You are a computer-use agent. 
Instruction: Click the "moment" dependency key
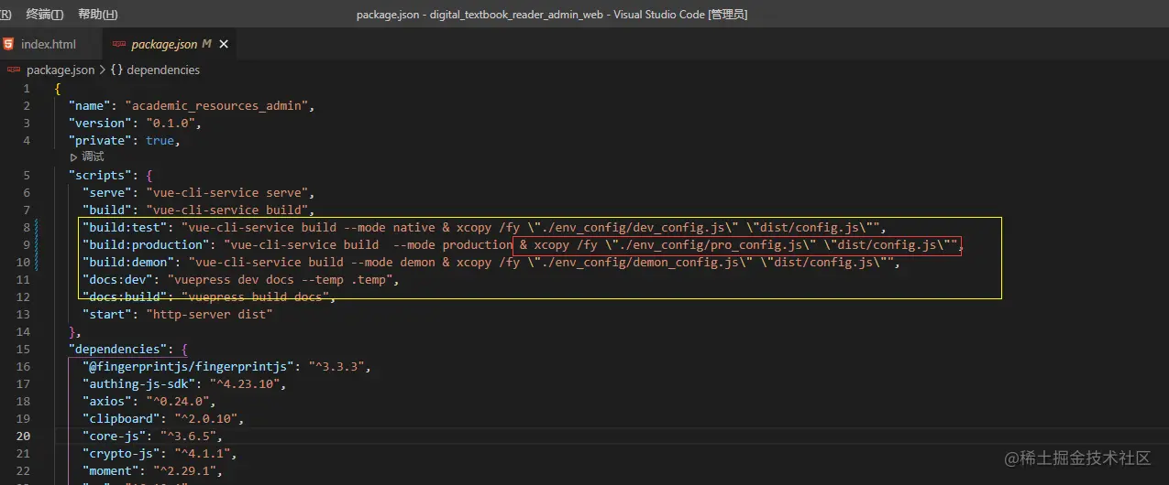pos(111,470)
